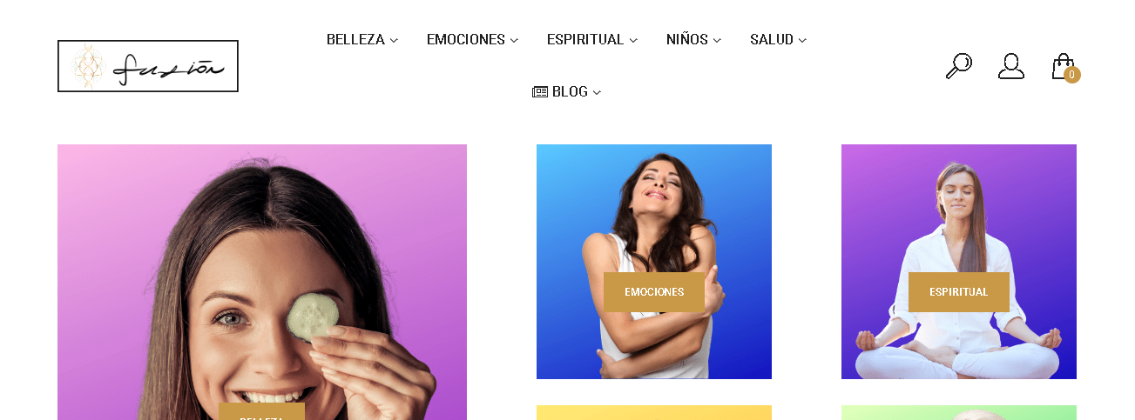Click the ESPIRITUAL gold button
The image size is (1135, 420).
(959, 292)
